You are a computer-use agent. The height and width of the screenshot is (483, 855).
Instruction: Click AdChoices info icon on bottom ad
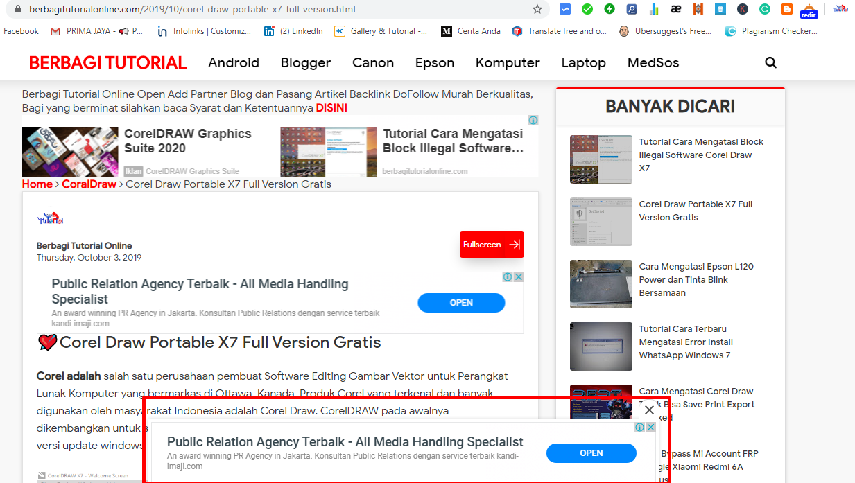[640, 428]
